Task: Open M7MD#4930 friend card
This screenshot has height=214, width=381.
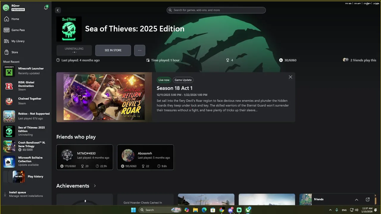Action: [x=85, y=157]
